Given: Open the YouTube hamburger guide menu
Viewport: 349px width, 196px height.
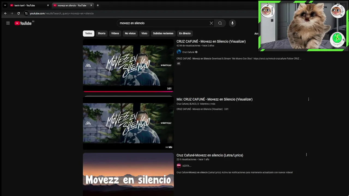Looking at the screenshot, I should click(x=8, y=23).
